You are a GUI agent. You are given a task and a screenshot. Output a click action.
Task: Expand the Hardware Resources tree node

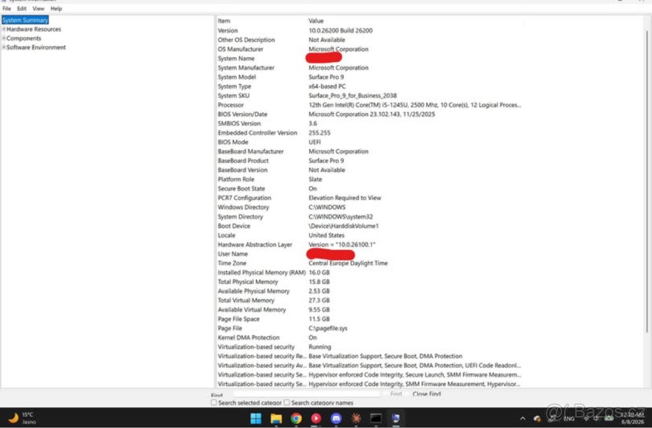click(4, 29)
